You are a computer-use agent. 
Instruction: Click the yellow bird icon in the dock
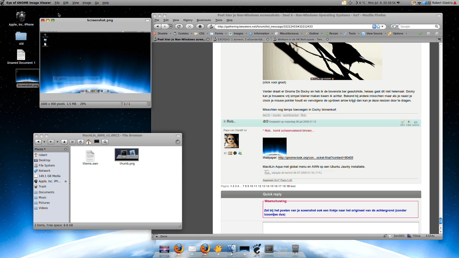[x=218, y=248]
